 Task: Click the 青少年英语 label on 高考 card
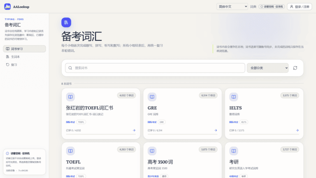coord(153,176)
